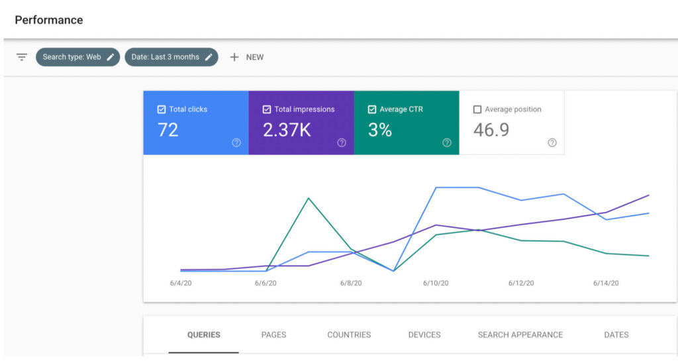Click the plus icon to add filter
The image size is (678, 363).
pos(234,57)
